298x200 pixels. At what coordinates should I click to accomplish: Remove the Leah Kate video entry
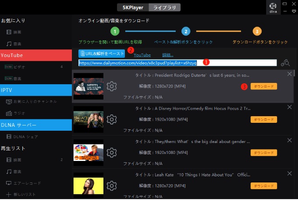click(289, 173)
